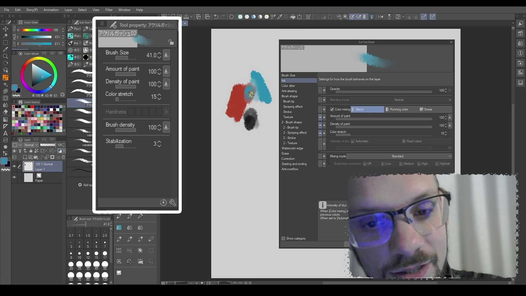Click the Flip Horizontal icon in command bar

coord(380,16)
